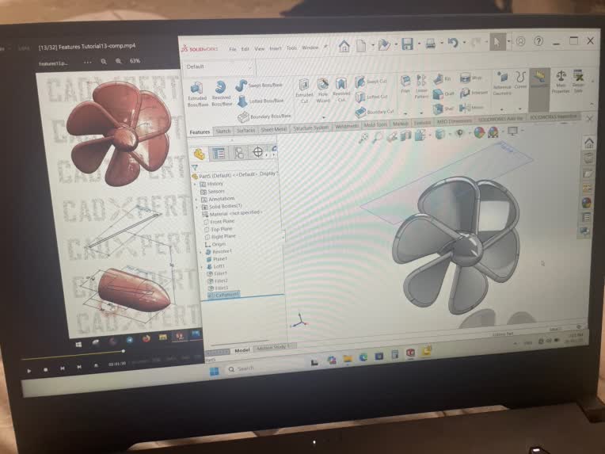
Task: Click the Revolved Cut tool
Action: (341, 90)
